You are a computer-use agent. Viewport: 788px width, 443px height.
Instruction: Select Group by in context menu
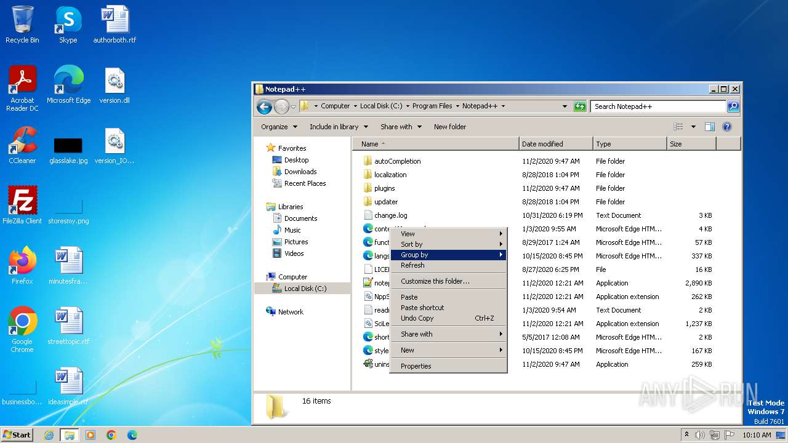pos(448,255)
